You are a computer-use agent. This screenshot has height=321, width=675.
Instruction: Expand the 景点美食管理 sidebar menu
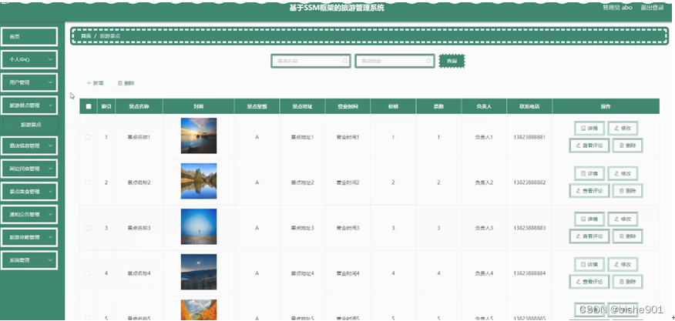click(x=29, y=192)
